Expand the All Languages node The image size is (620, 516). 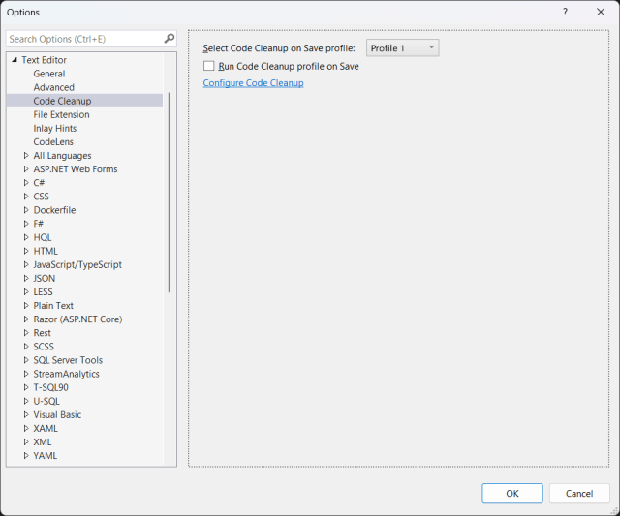click(x=26, y=156)
